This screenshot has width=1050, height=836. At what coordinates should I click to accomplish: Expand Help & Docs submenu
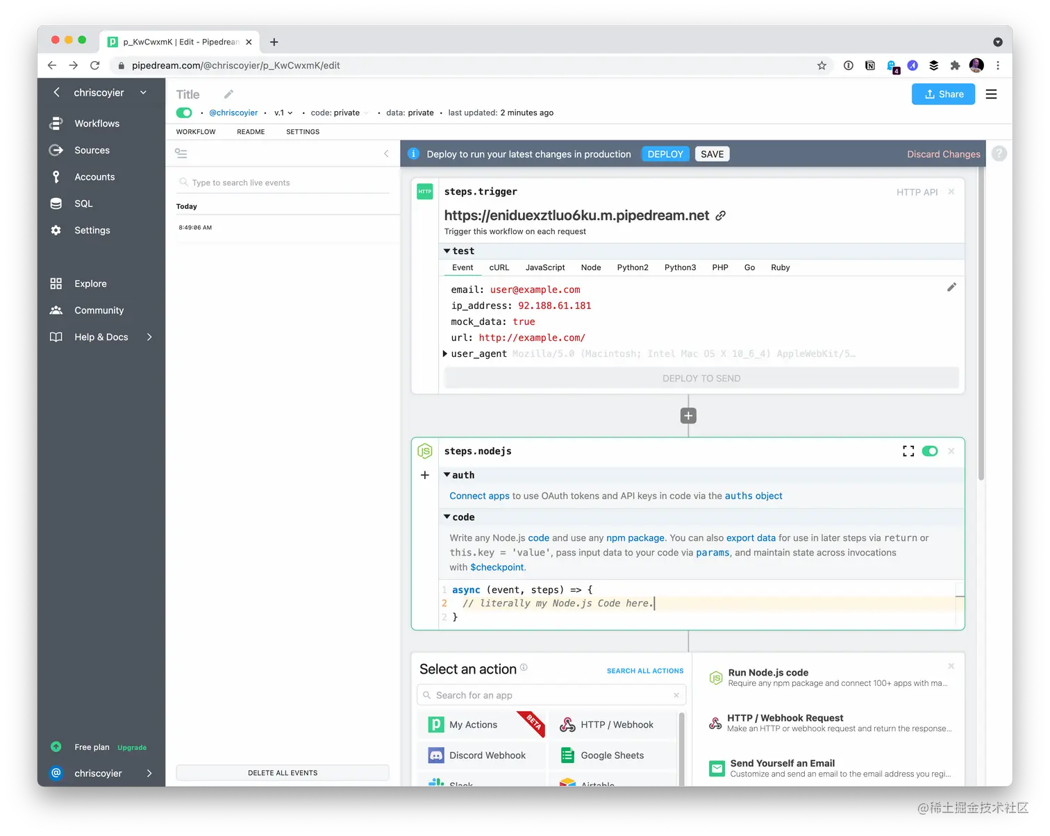[149, 337]
